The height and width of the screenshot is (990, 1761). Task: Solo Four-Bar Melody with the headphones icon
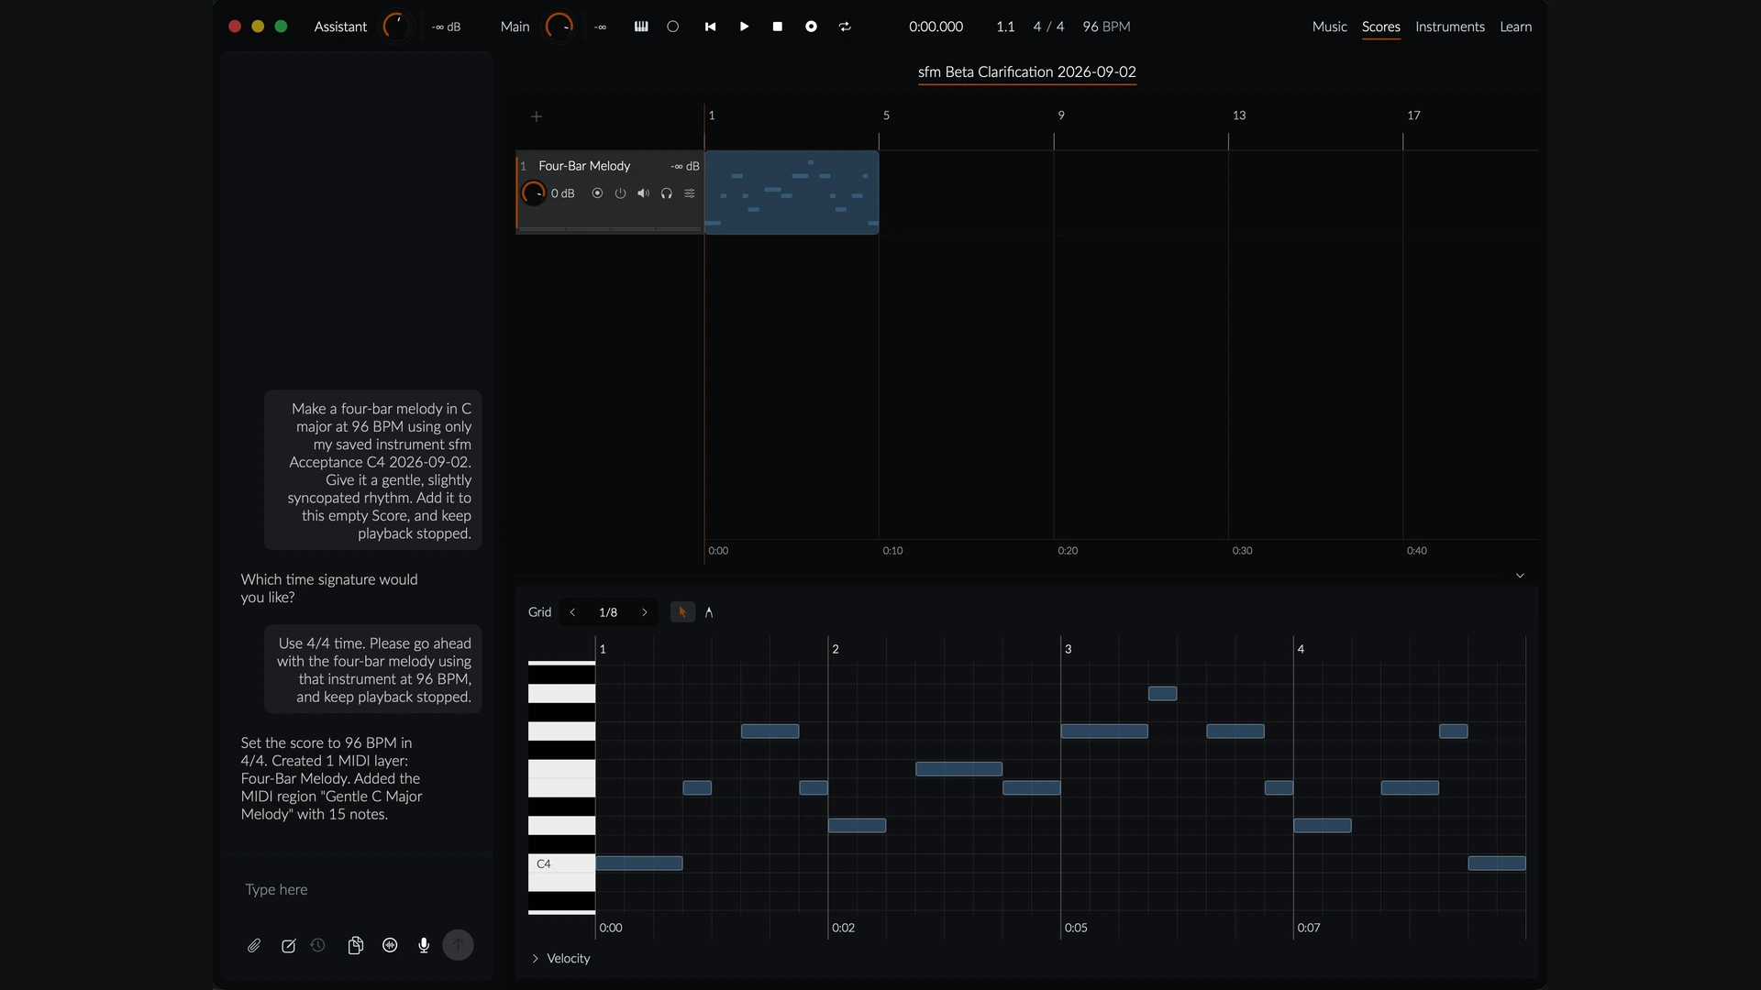click(667, 193)
